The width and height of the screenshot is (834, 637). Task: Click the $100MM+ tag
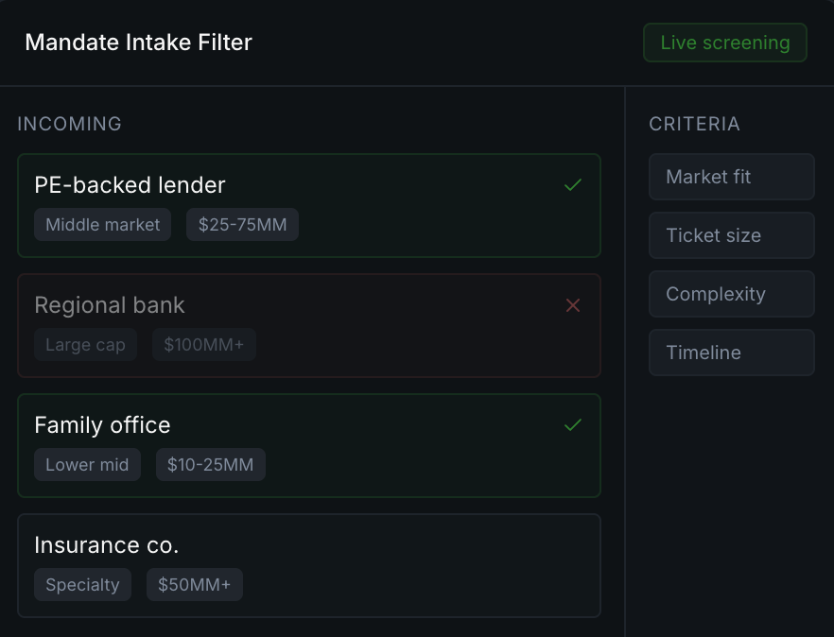(203, 345)
